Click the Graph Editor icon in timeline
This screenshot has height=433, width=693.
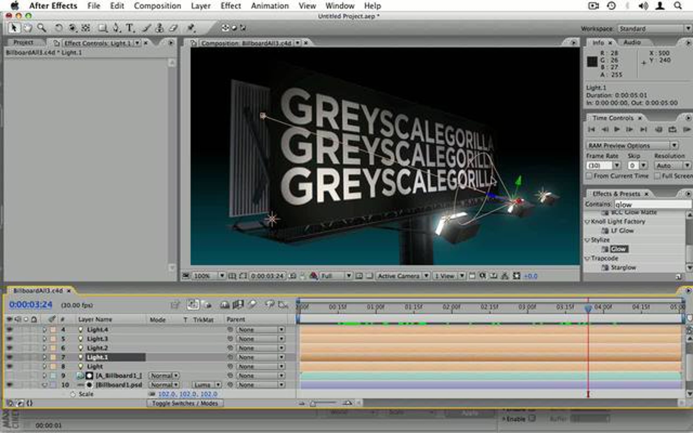tap(283, 305)
